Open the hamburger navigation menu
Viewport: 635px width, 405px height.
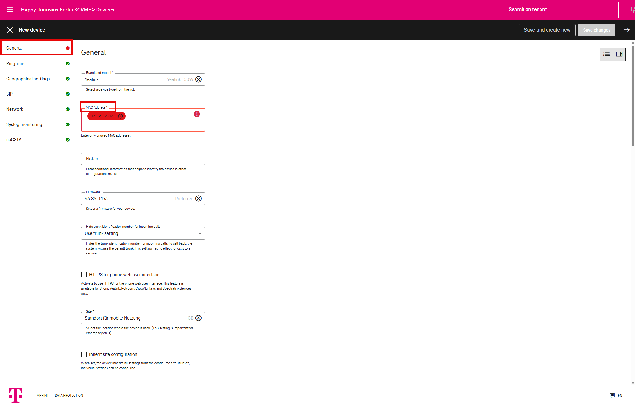coord(10,10)
